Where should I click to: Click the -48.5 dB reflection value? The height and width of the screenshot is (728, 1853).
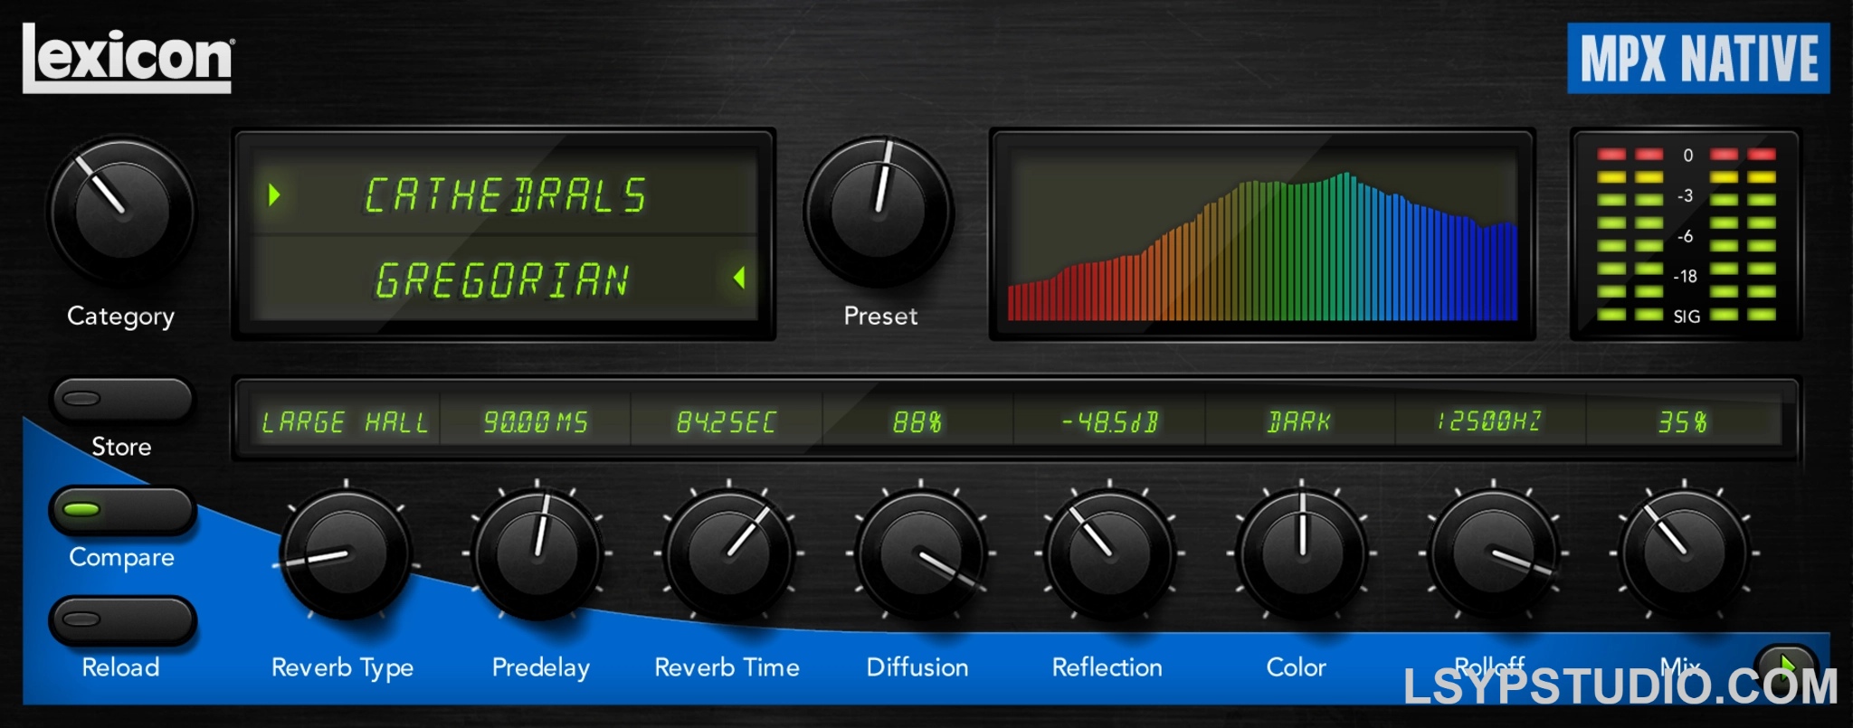point(1109,422)
